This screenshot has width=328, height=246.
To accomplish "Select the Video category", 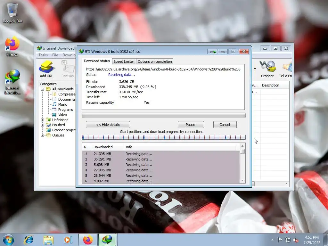I will (x=60, y=115).
